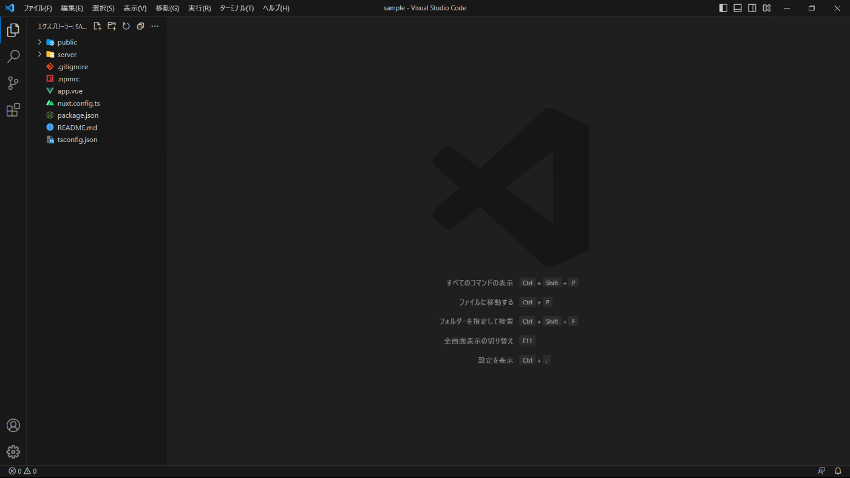The image size is (850, 478).
Task: Click the VS Code logo in title bar
Action: coord(10,8)
